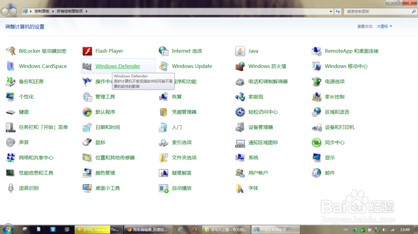The width and height of the screenshot is (418, 234).
Task: Open the 区域和语言 link
Action: [337, 112]
